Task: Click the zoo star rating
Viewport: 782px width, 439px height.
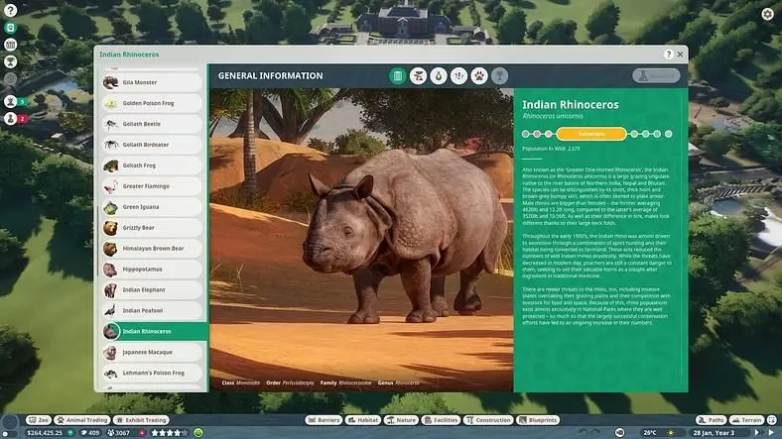Action: point(170,432)
